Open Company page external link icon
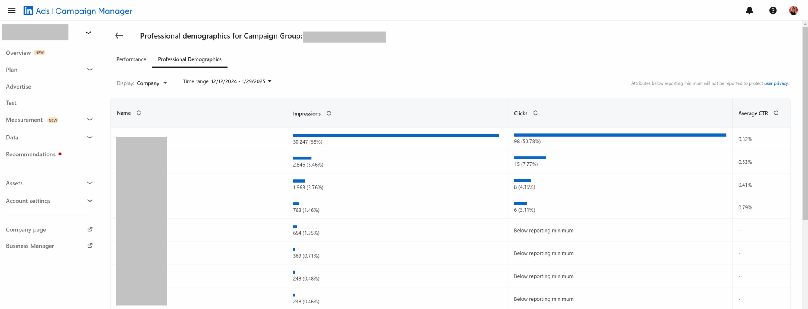Viewport: 808px width, 309px height. click(x=90, y=229)
